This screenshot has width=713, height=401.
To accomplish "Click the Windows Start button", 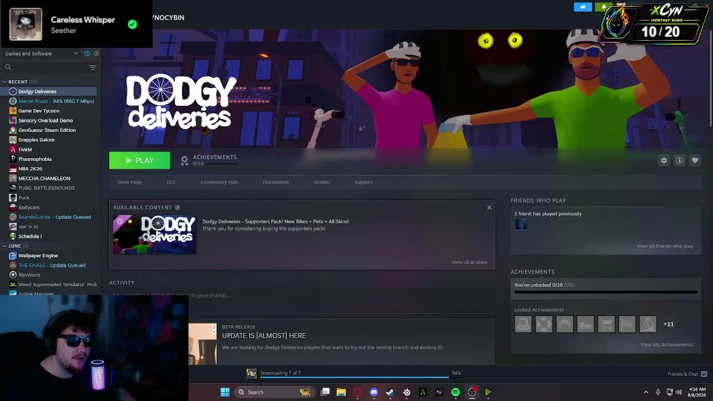I will 225,392.
